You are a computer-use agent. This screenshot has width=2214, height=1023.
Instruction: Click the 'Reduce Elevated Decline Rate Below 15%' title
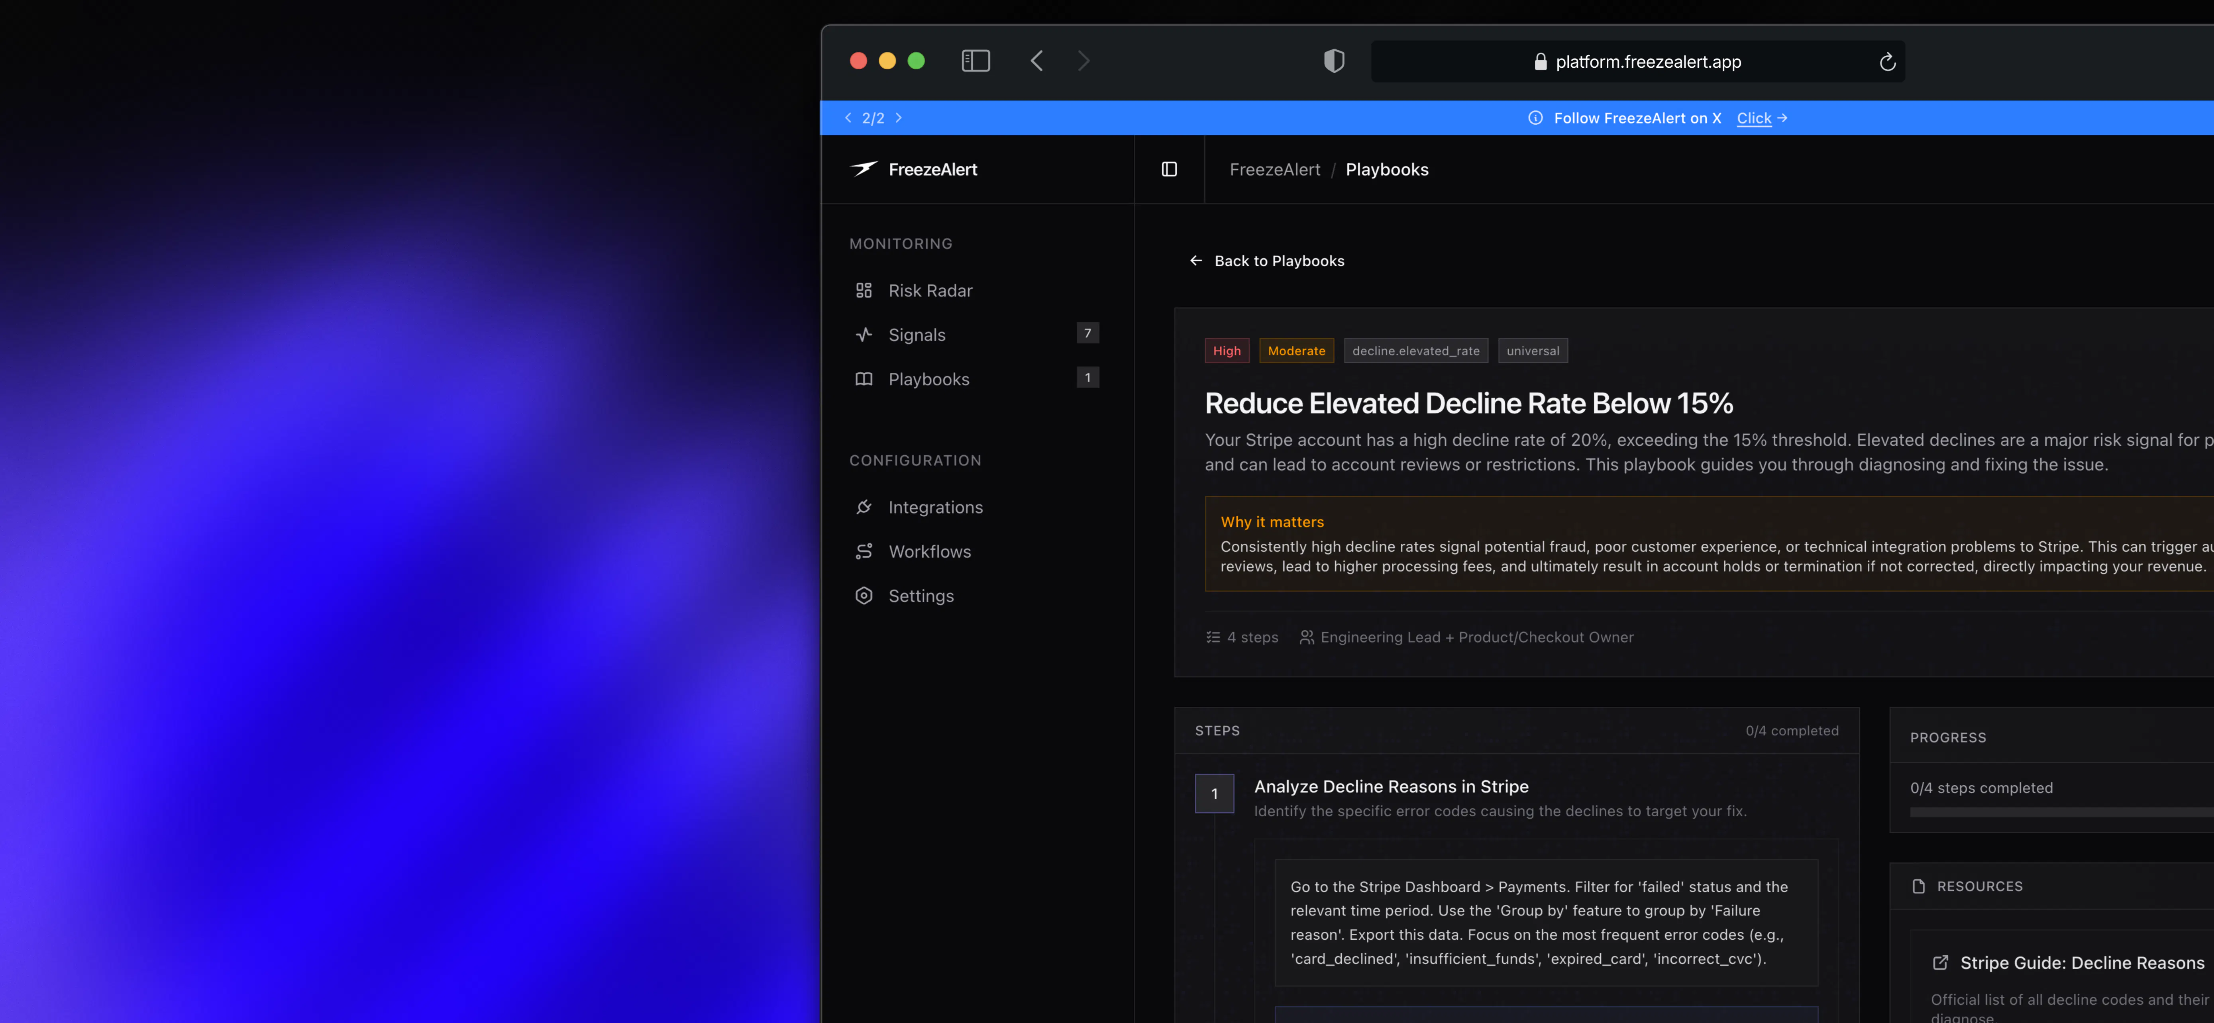point(1469,404)
